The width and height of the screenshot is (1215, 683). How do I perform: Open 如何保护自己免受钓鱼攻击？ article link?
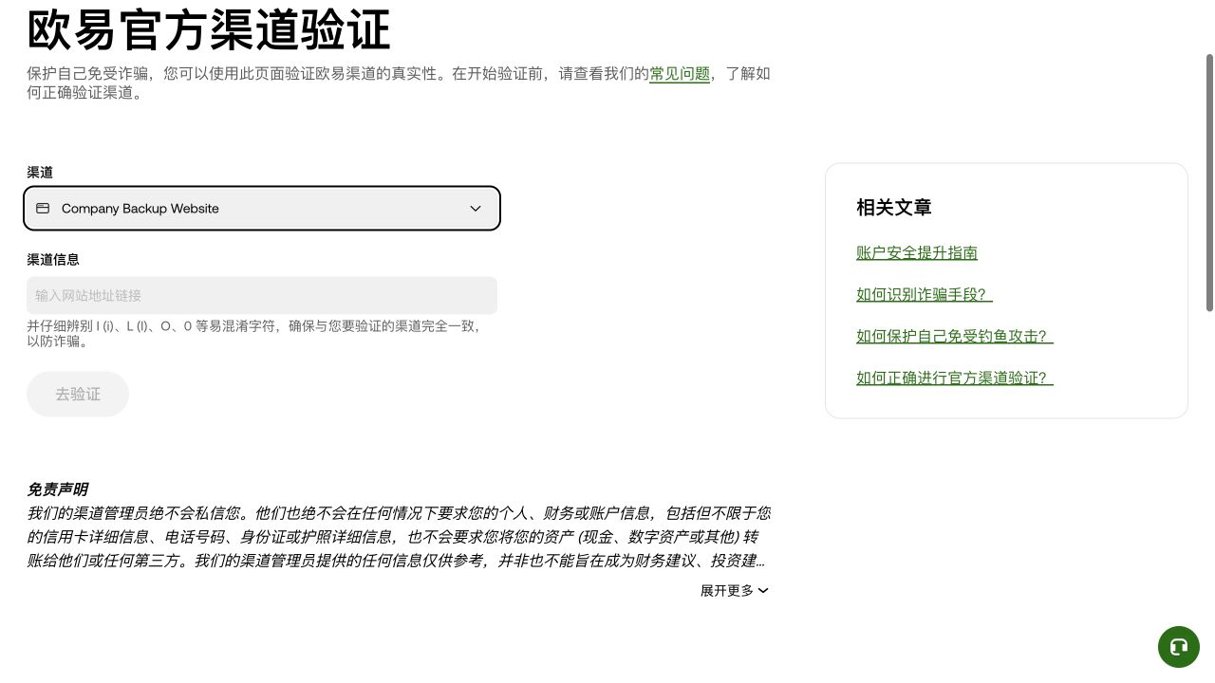(x=955, y=336)
